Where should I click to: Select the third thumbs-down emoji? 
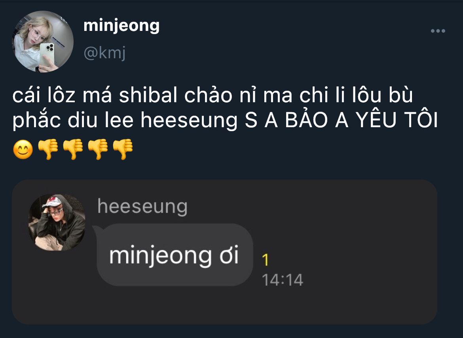click(x=98, y=150)
